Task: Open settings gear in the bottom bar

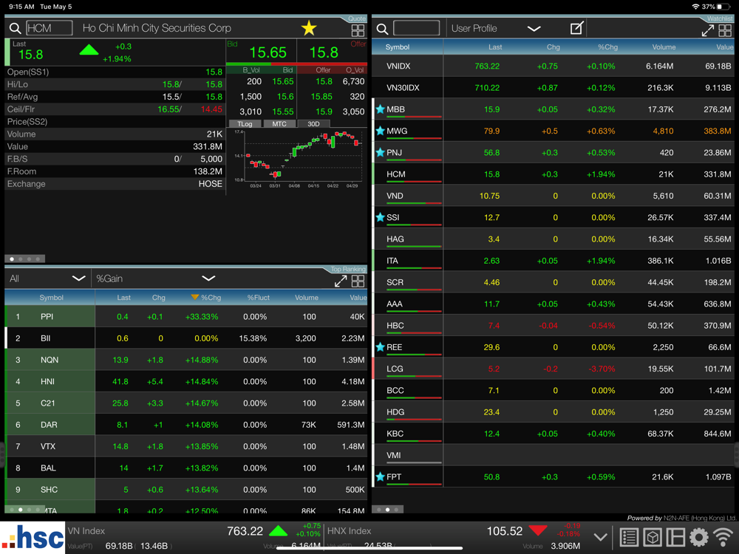Action: 699,537
